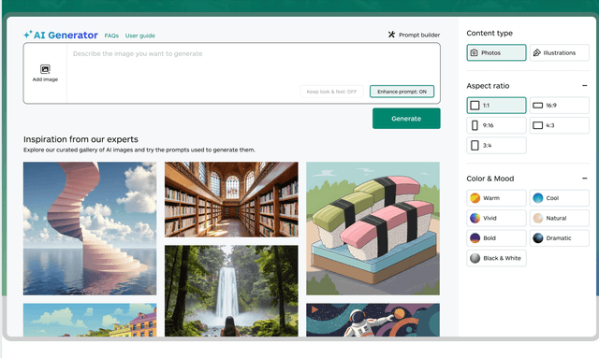Click the AI Generator sparkle logo
The image size is (599, 358).
tap(27, 35)
